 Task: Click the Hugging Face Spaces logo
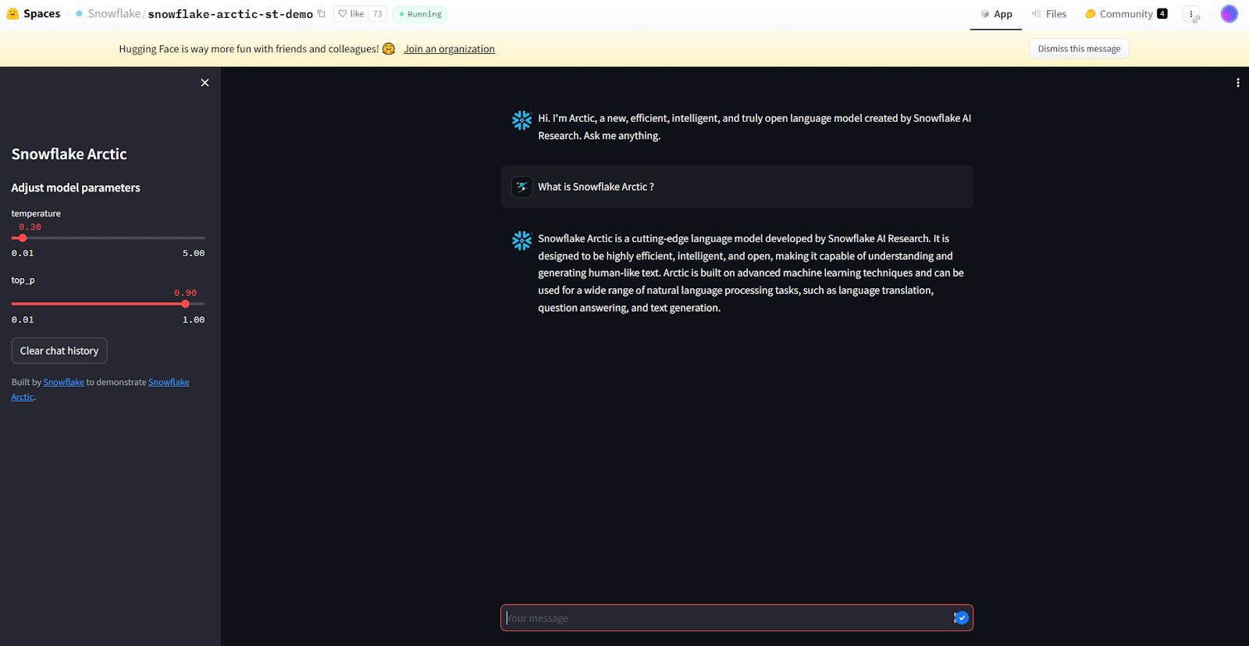coord(12,14)
